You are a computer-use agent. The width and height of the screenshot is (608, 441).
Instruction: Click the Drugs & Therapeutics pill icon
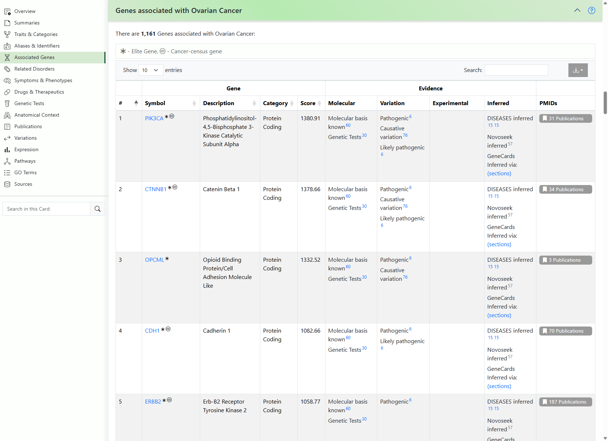point(7,92)
